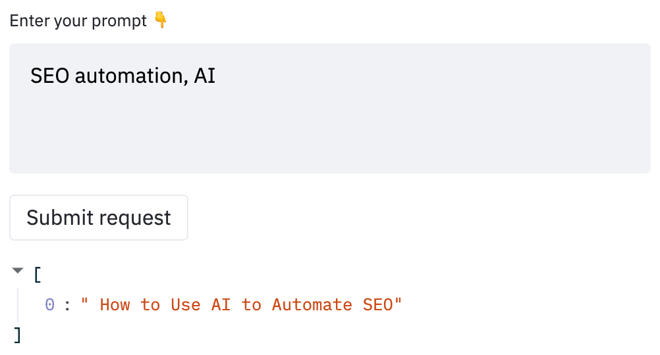The height and width of the screenshot is (355, 660).
Task: Click the pointing-down hand emoji
Action: coord(160,20)
